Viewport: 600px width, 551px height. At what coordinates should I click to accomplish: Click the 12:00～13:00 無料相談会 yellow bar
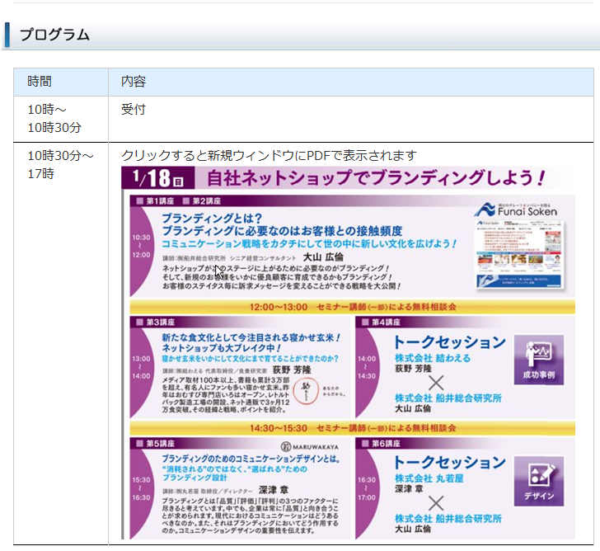point(353,307)
